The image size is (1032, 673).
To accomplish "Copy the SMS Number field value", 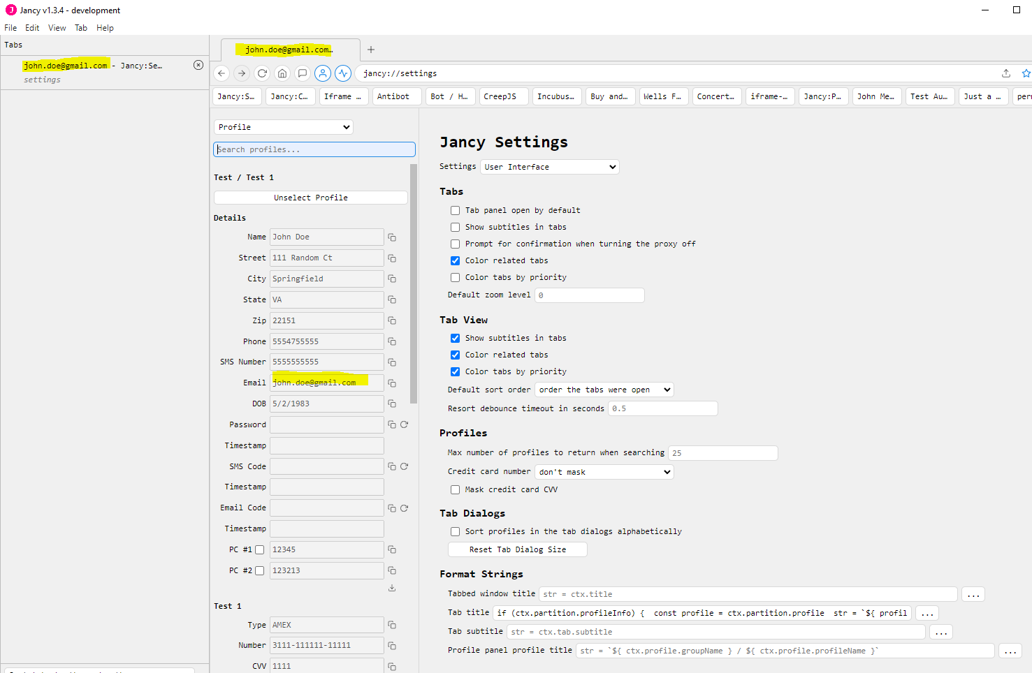I will tap(392, 362).
